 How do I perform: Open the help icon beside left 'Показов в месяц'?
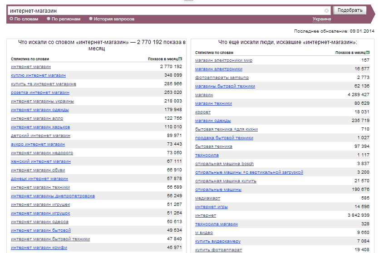pos(180,58)
